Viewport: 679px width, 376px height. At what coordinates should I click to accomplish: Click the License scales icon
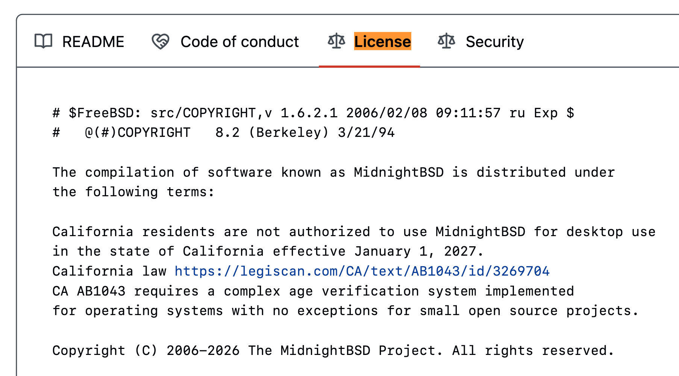(x=336, y=41)
